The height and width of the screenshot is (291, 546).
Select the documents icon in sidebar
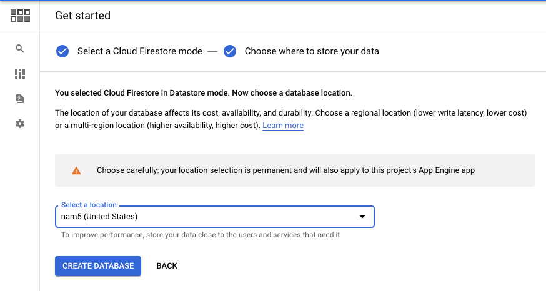(20, 99)
